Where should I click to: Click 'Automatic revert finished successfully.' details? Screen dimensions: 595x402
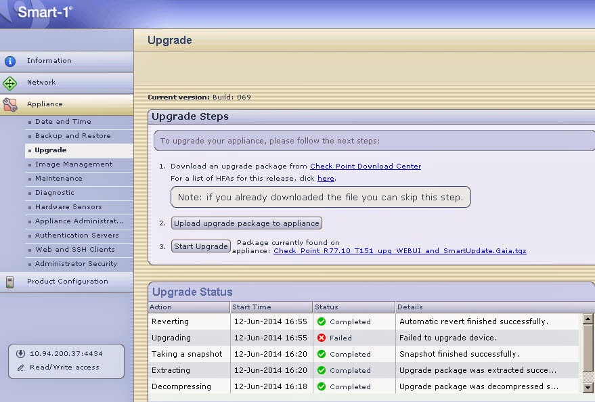[474, 321]
